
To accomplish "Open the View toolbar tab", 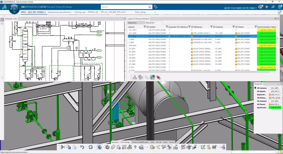I will point(152,142).
